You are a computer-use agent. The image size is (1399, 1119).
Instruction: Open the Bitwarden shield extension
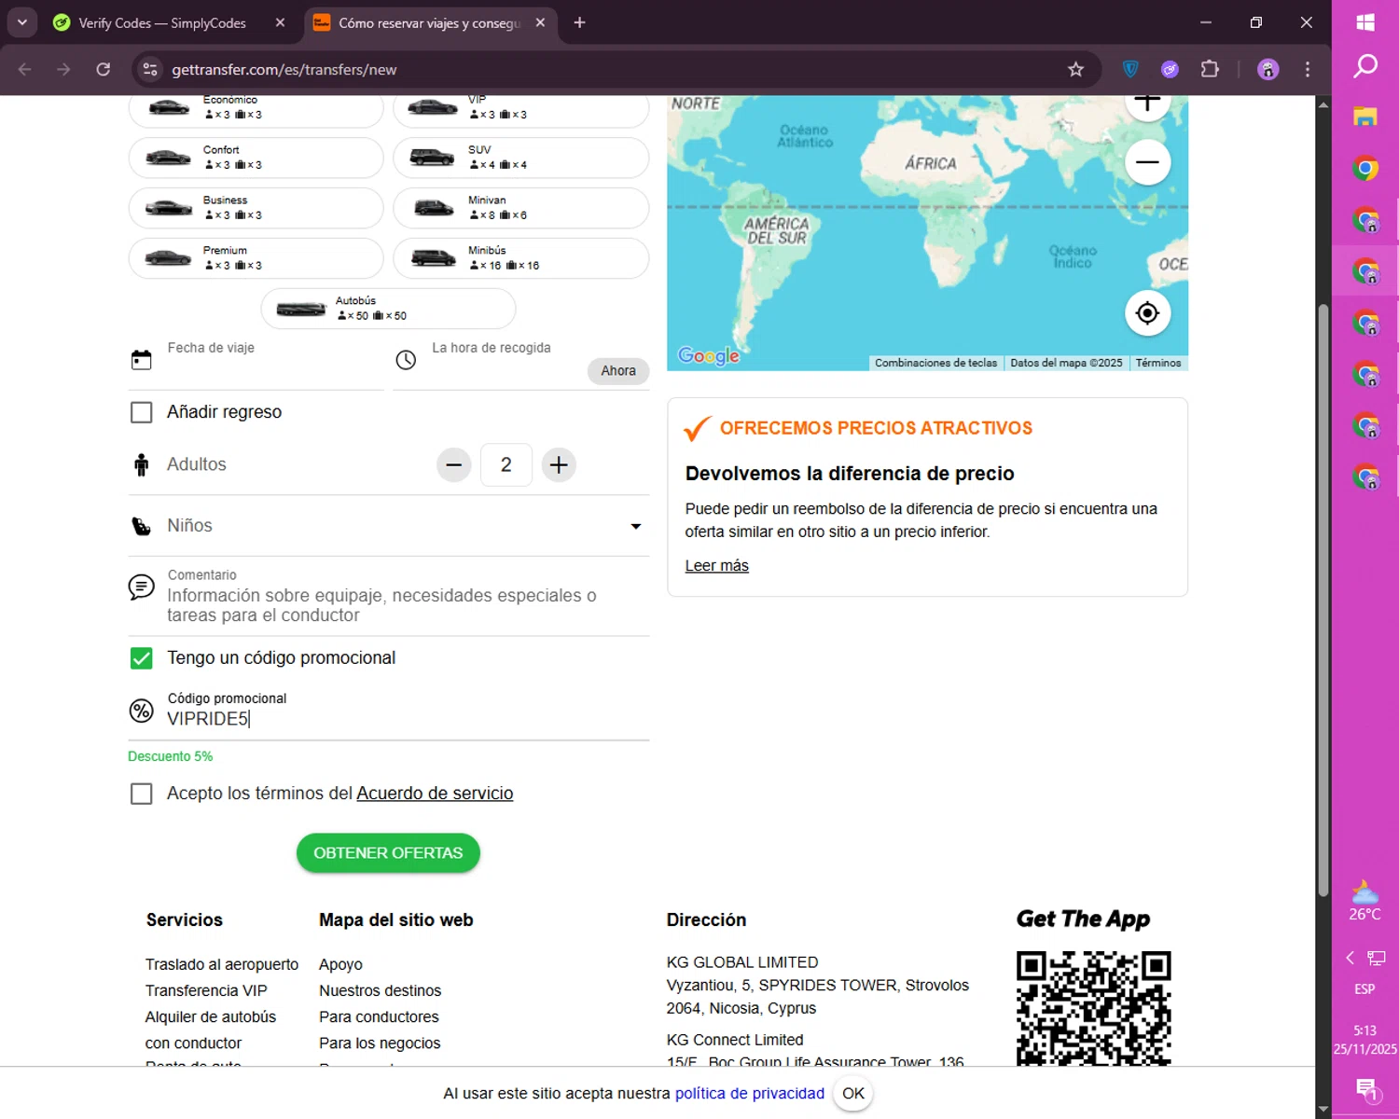1130,69
